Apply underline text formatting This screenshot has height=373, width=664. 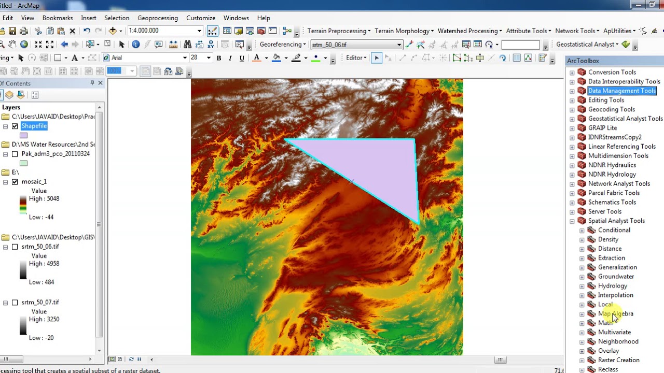coord(242,58)
